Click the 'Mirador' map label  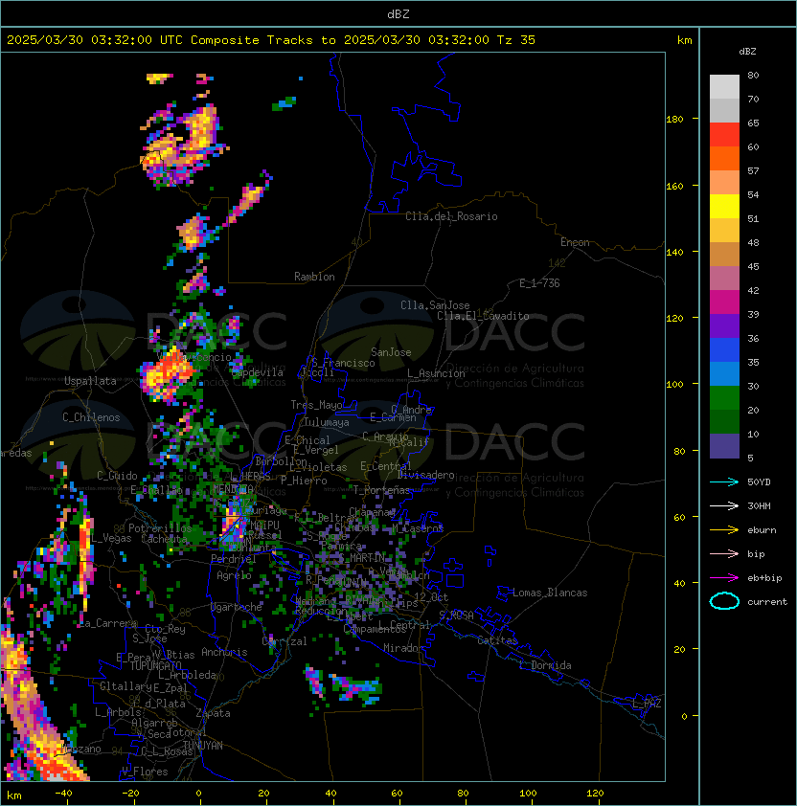404,648
